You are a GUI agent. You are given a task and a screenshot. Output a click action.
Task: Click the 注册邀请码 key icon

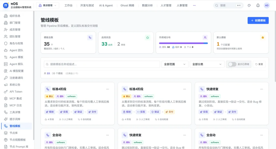pyautogui.click(x=6, y=78)
